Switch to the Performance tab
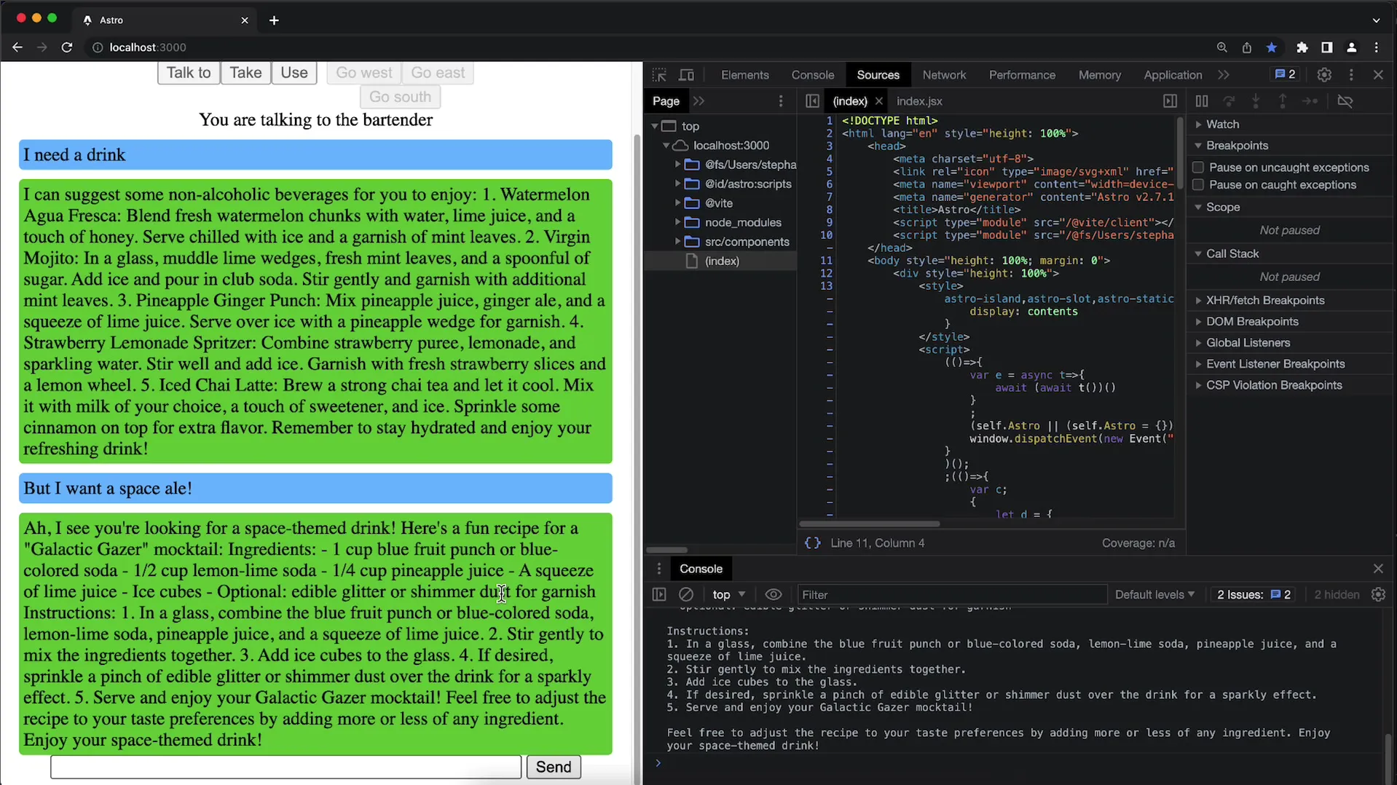Viewport: 1397px width, 785px height. [1021, 75]
